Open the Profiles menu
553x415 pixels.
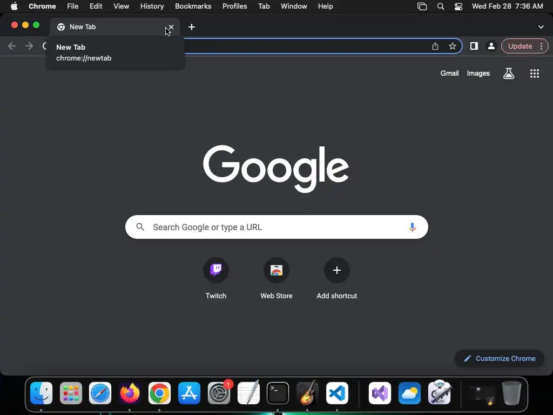[x=235, y=6]
